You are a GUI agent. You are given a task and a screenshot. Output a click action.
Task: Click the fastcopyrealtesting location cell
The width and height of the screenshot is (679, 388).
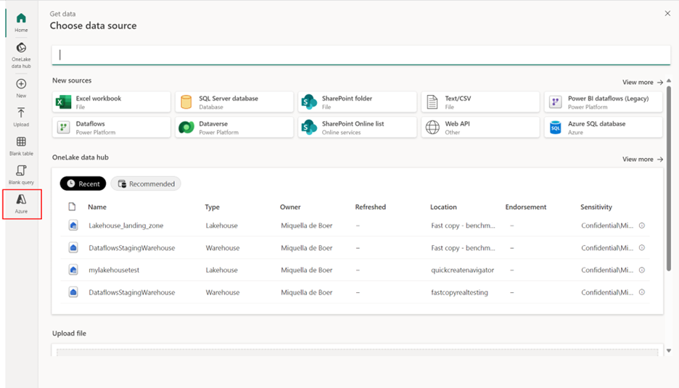click(459, 292)
